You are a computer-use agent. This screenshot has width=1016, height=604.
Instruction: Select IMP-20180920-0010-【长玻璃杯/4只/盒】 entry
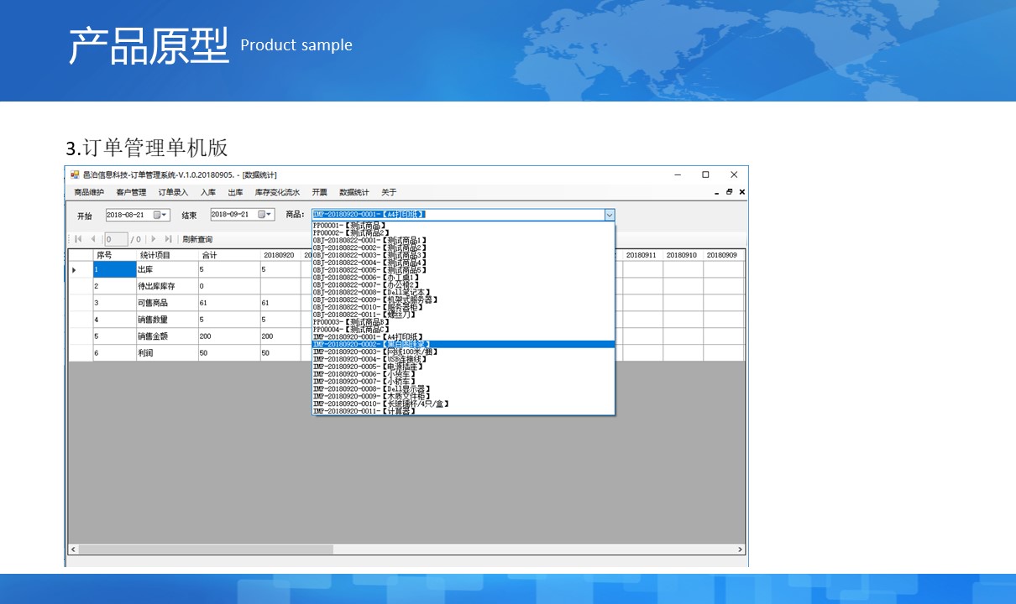pyautogui.click(x=463, y=404)
